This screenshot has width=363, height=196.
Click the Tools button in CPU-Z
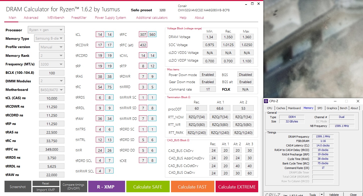312,194
